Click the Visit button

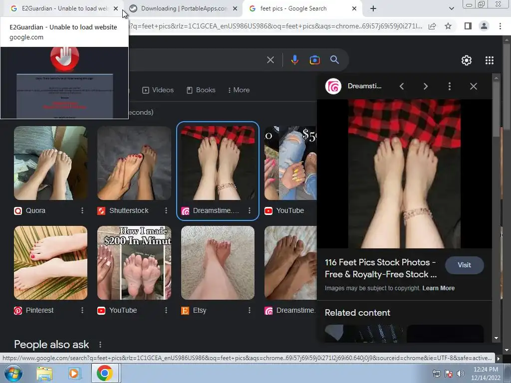point(465,265)
